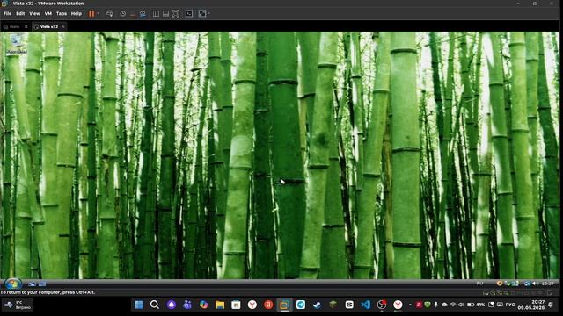The height and width of the screenshot is (316, 563).
Task: Close the Vista x32 tab
Action: click(63, 27)
